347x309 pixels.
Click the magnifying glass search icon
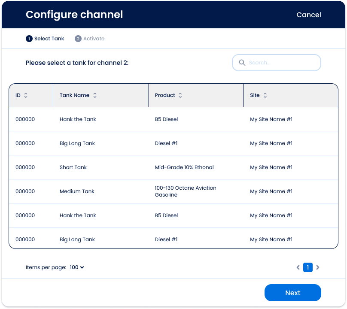242,63
